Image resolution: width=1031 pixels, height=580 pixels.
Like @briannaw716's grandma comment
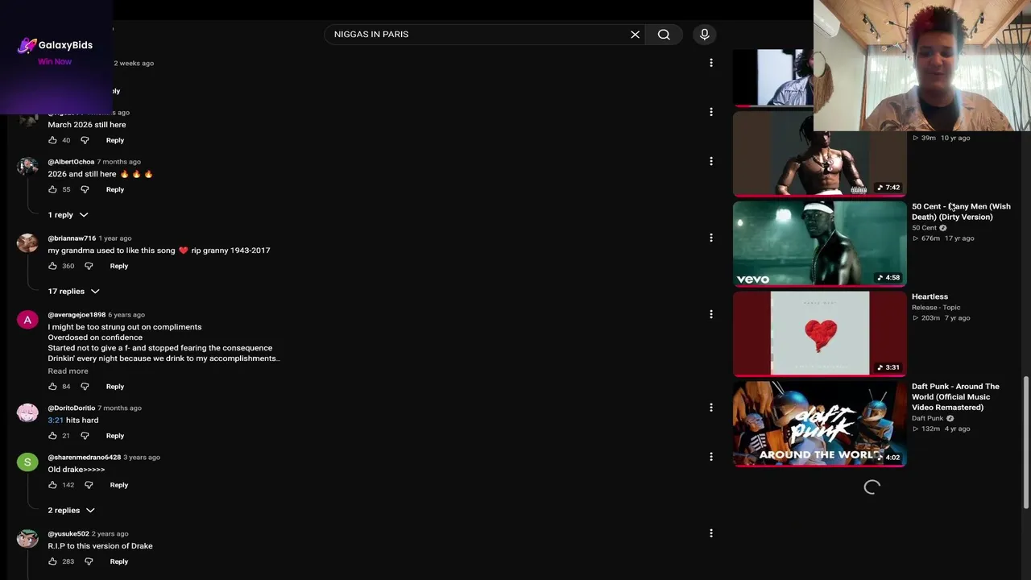[52, 266]
